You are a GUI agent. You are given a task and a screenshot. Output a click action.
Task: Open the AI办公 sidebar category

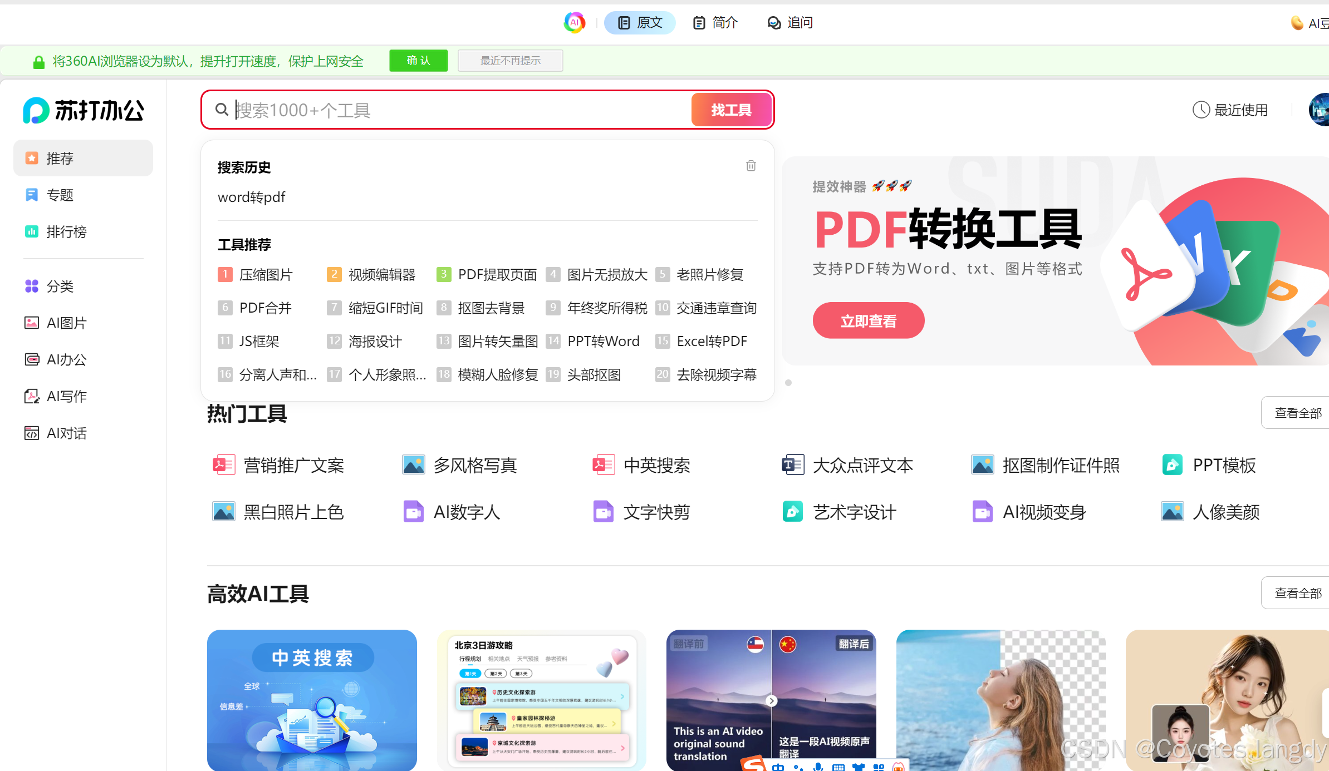point(66,359)
